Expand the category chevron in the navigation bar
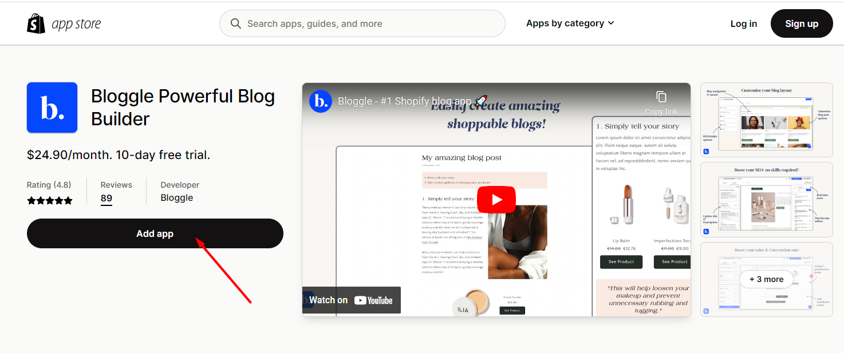The height and width of the screenshot is (353, 844). tap(611, 23)
